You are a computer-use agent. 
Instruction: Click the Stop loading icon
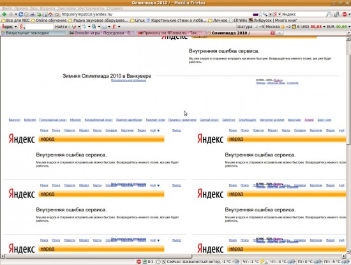click(x=26, y=14)
